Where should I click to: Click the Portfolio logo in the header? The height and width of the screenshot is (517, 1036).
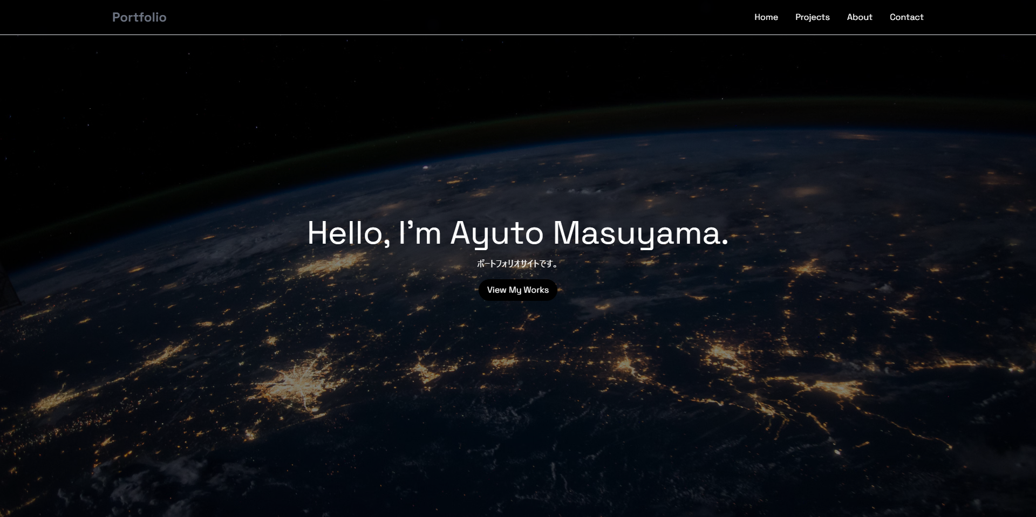[139, 17]
